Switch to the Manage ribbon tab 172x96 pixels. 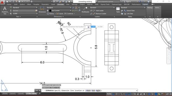tap(75, 4)
